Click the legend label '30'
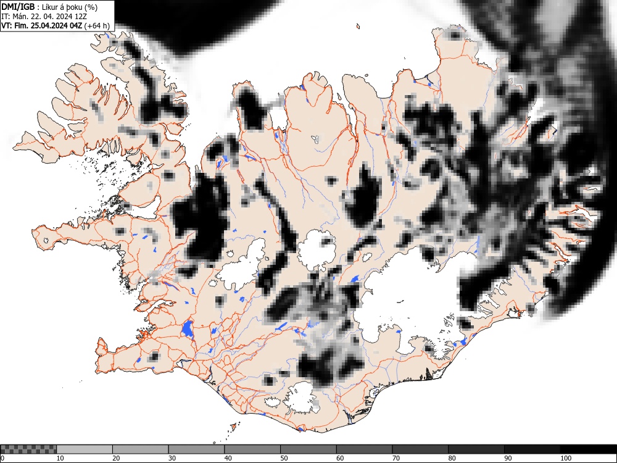 point(172,458)
